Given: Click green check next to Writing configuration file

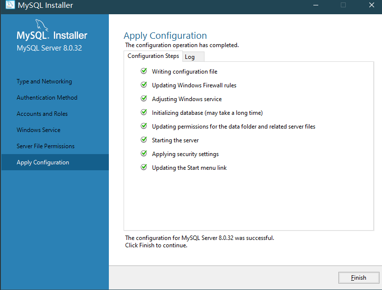Looking at the screenshot, I should 144,71.
